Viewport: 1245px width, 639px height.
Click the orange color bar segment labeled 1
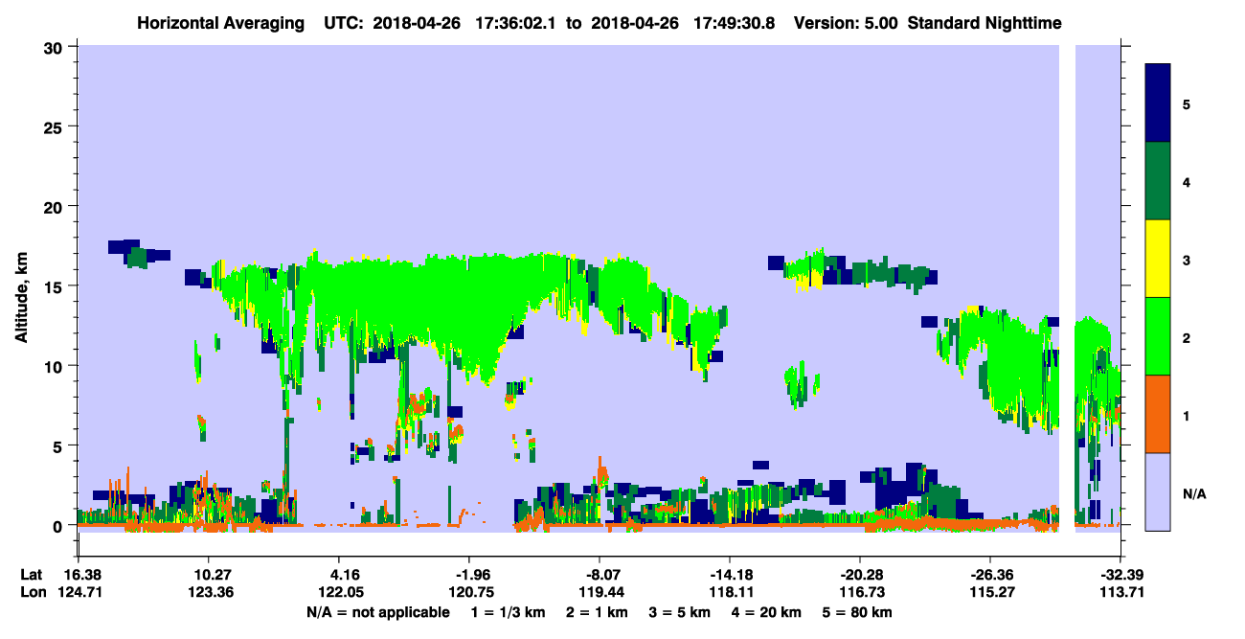[x=1158, y=414]
